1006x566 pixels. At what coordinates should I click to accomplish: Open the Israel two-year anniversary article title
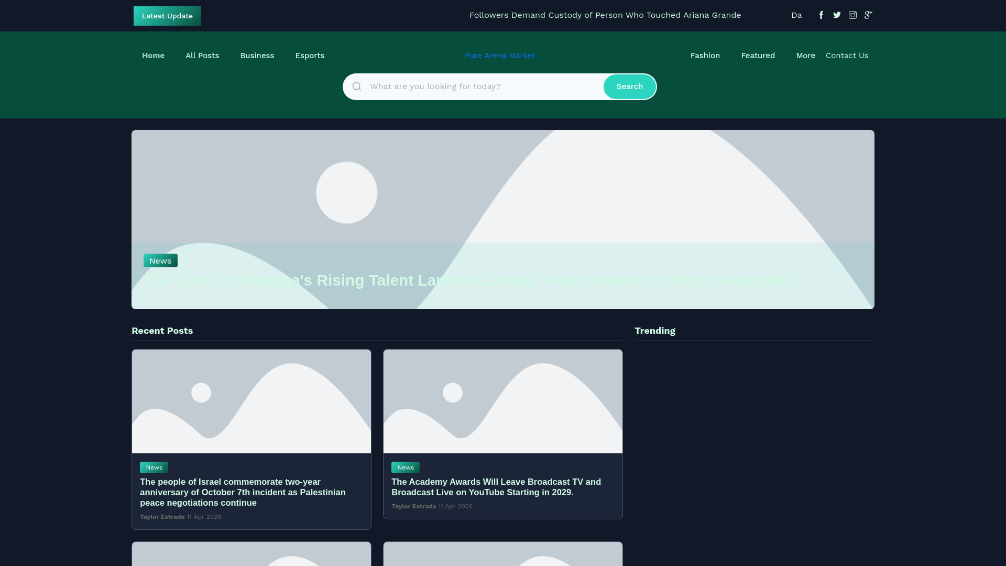click(243, 492)
